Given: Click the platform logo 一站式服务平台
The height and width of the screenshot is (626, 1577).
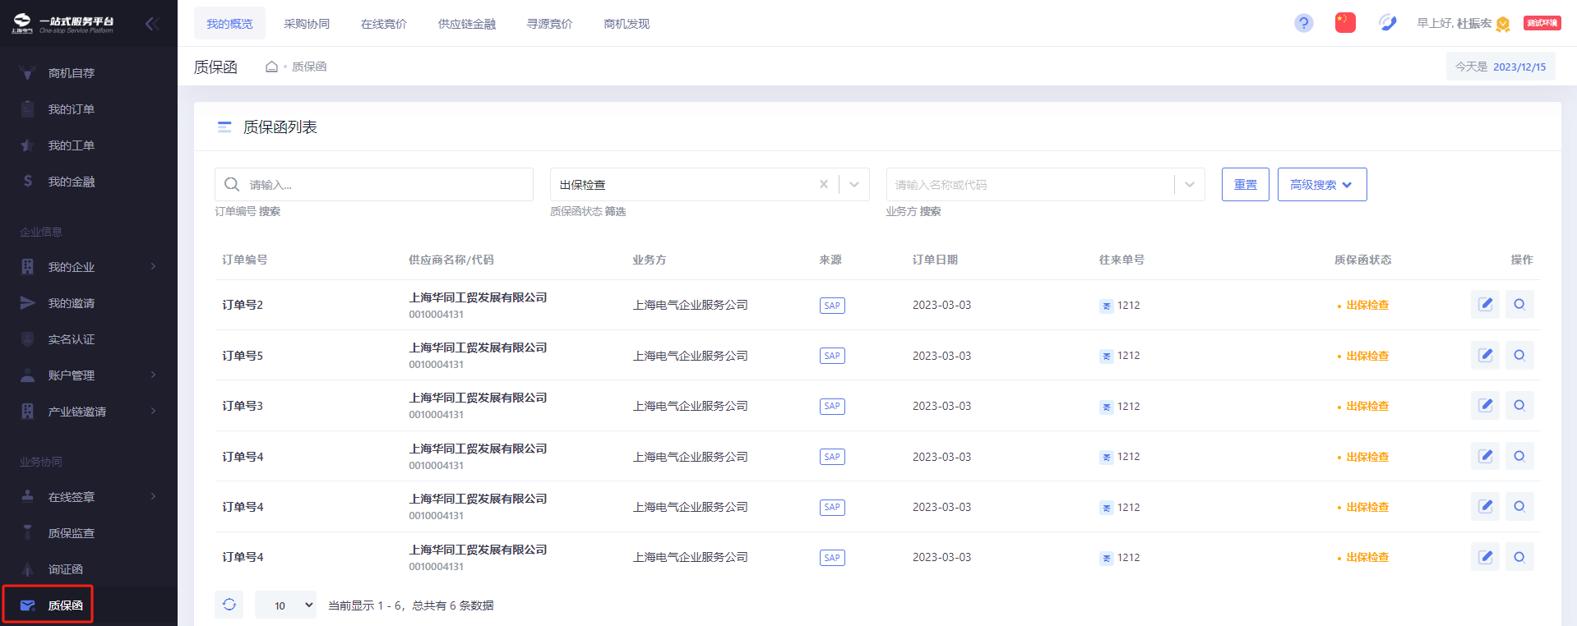Looking at the screenshot, I should 63,24.
